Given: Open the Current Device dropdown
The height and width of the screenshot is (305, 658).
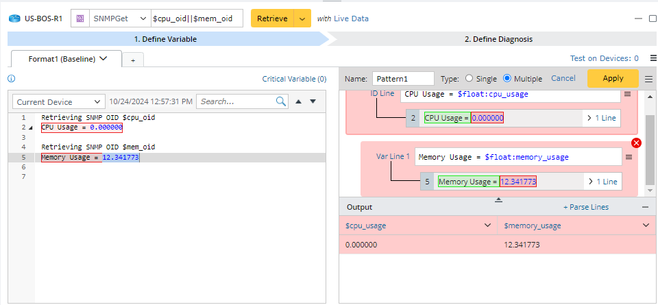Looking at the screenshot, I should pyautogui.click(x=59, y=102).
